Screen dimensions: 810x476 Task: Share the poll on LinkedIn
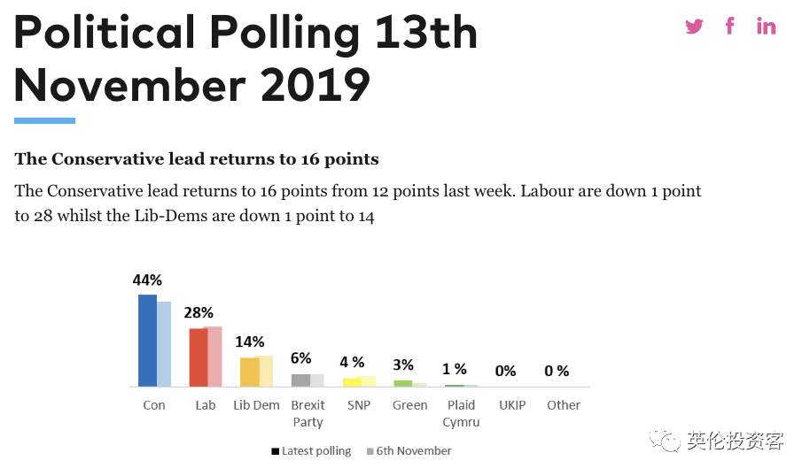766,26
